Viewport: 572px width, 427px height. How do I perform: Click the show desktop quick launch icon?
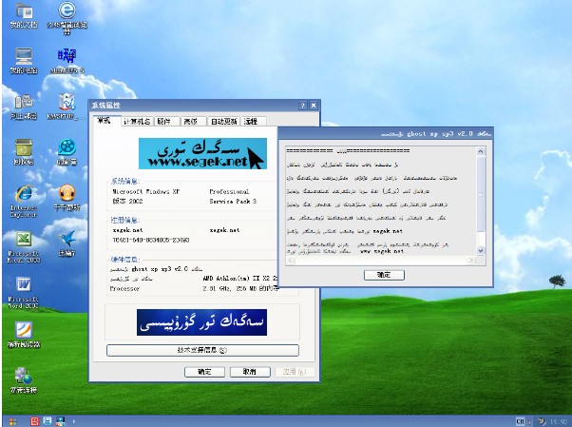click(x=60, y=421)
